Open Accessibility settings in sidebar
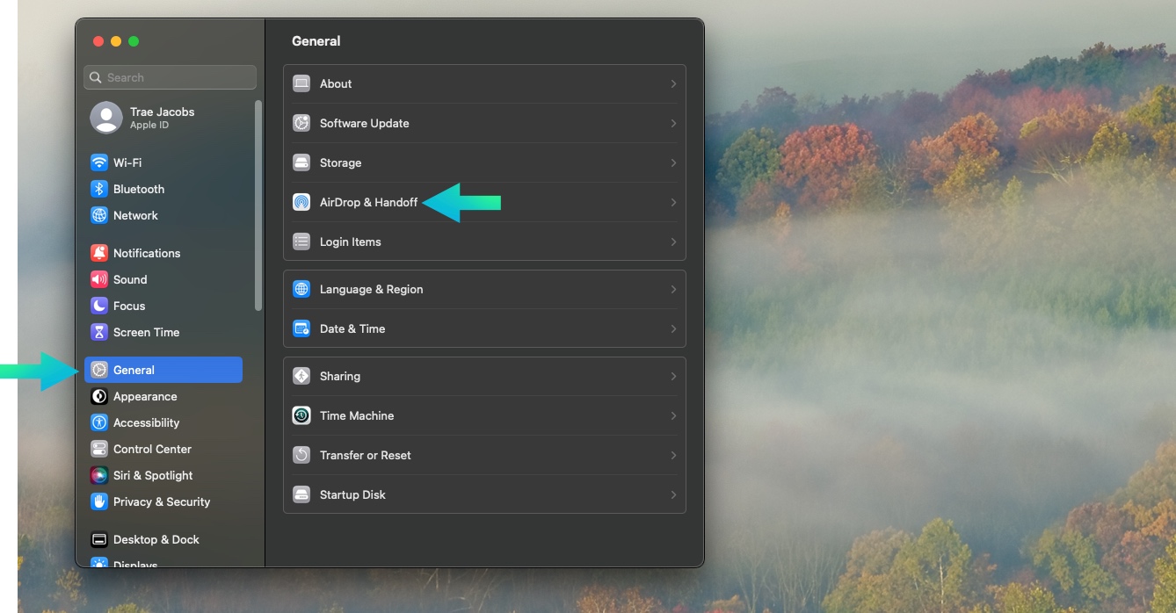This screenshot has height=613, width=1176. pyautogui.click(x=146, y=422)
